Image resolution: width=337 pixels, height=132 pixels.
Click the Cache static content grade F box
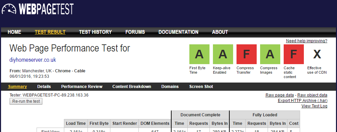click(x=294, y=54)
